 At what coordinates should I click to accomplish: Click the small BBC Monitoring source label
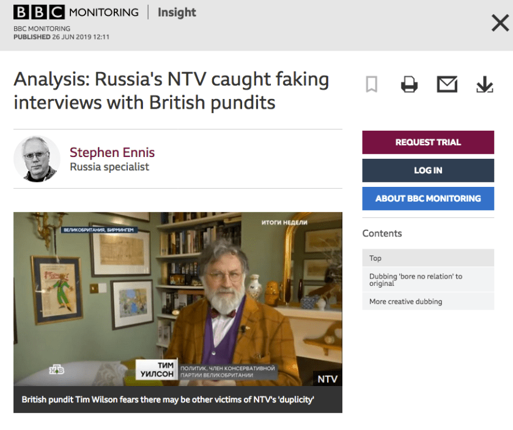[x=42, y=29]
